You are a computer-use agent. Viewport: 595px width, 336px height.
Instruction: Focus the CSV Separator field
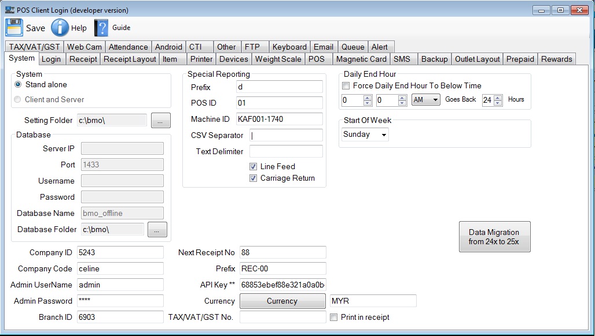(286, 136)
